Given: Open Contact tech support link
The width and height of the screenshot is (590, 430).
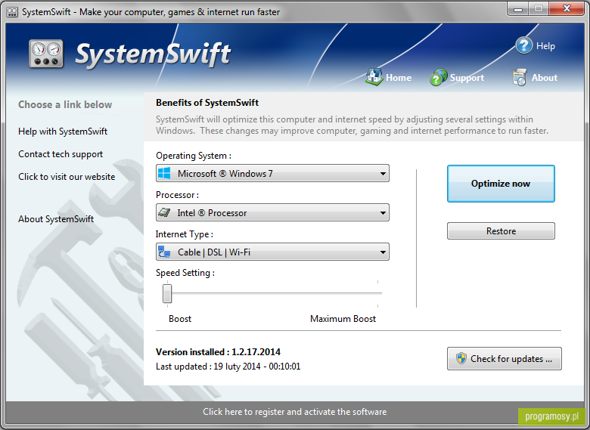Looking at the screenshot, I should [61, 154].
